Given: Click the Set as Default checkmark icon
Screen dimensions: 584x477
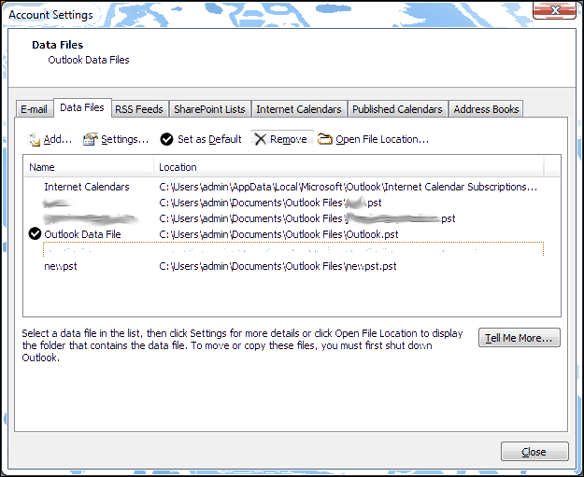Looking at the screenshot, I should click(166, 139).
